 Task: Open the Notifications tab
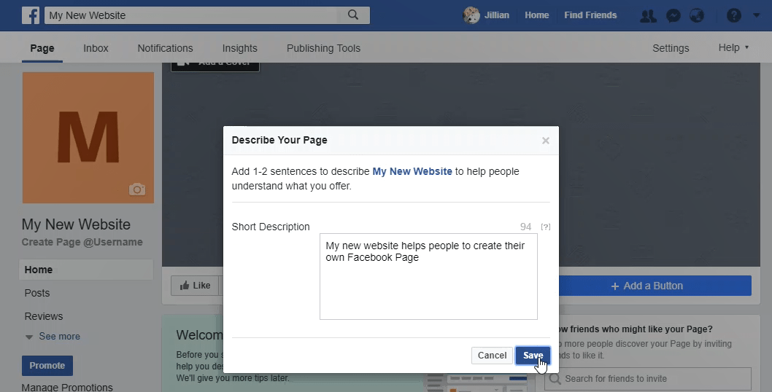[165, 48]
